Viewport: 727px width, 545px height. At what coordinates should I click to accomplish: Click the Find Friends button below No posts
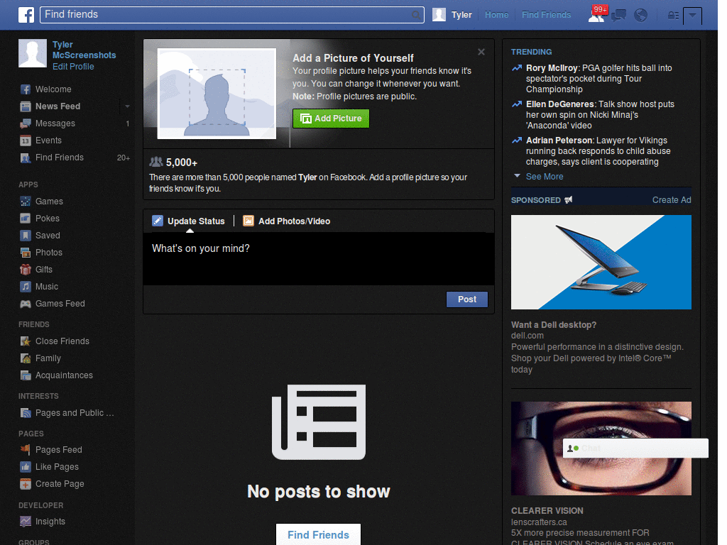tap(318, 535)
